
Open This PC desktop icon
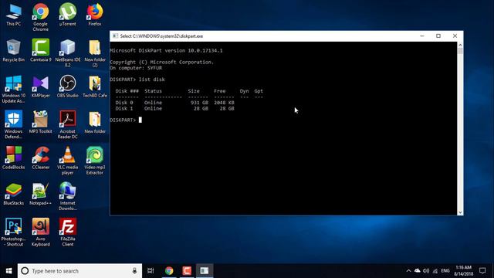pyautogui.click(x=14, y=15)
